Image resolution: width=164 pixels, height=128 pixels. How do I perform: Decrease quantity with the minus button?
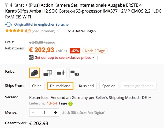(x=33, y=113)
